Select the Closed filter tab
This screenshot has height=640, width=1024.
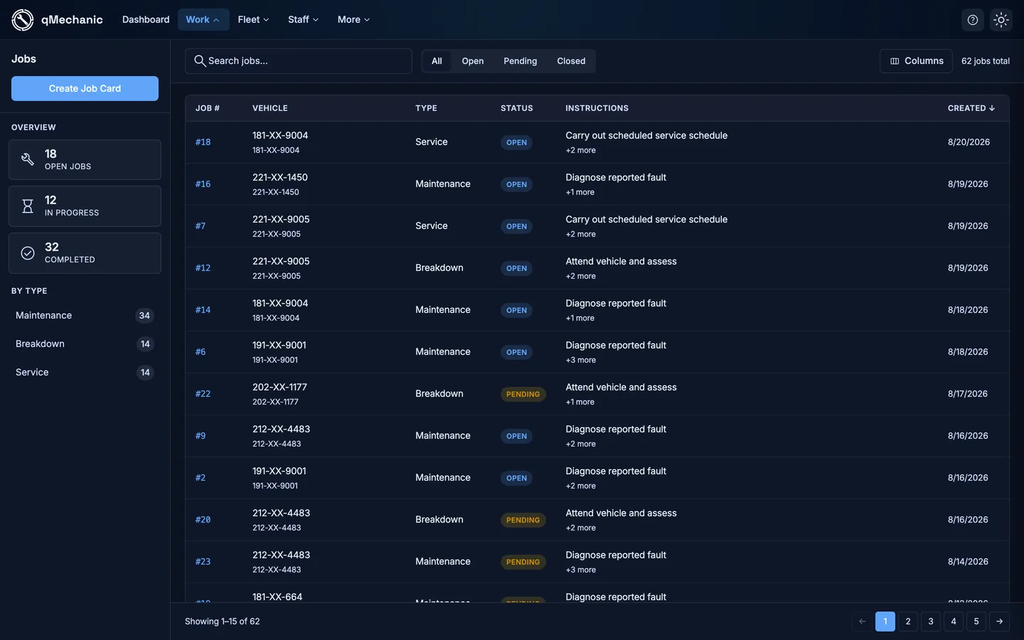571,61
